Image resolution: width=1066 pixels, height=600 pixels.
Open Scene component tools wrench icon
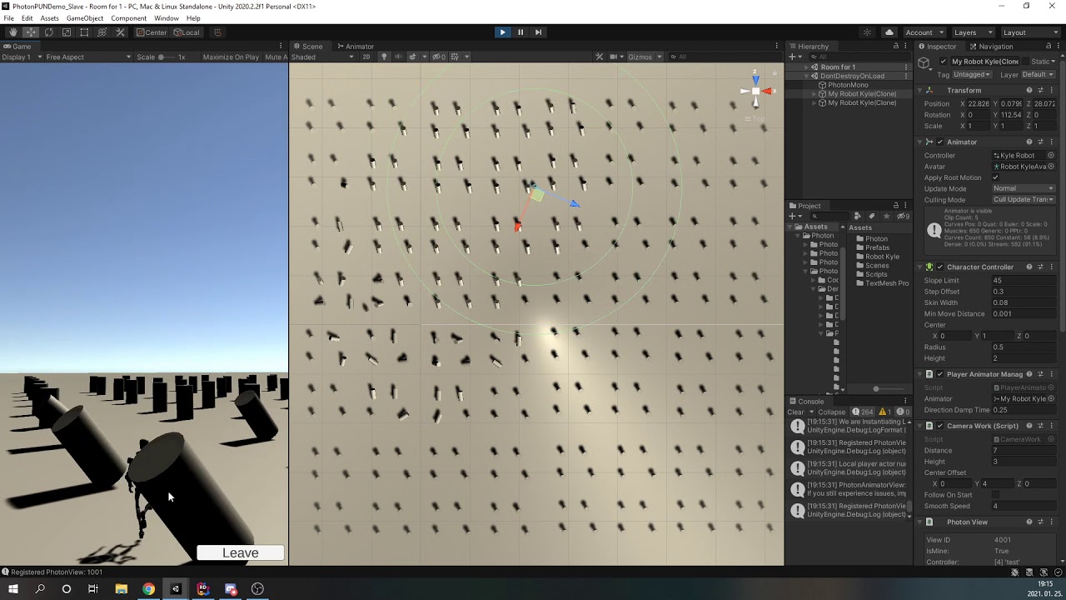coord(599,57)
